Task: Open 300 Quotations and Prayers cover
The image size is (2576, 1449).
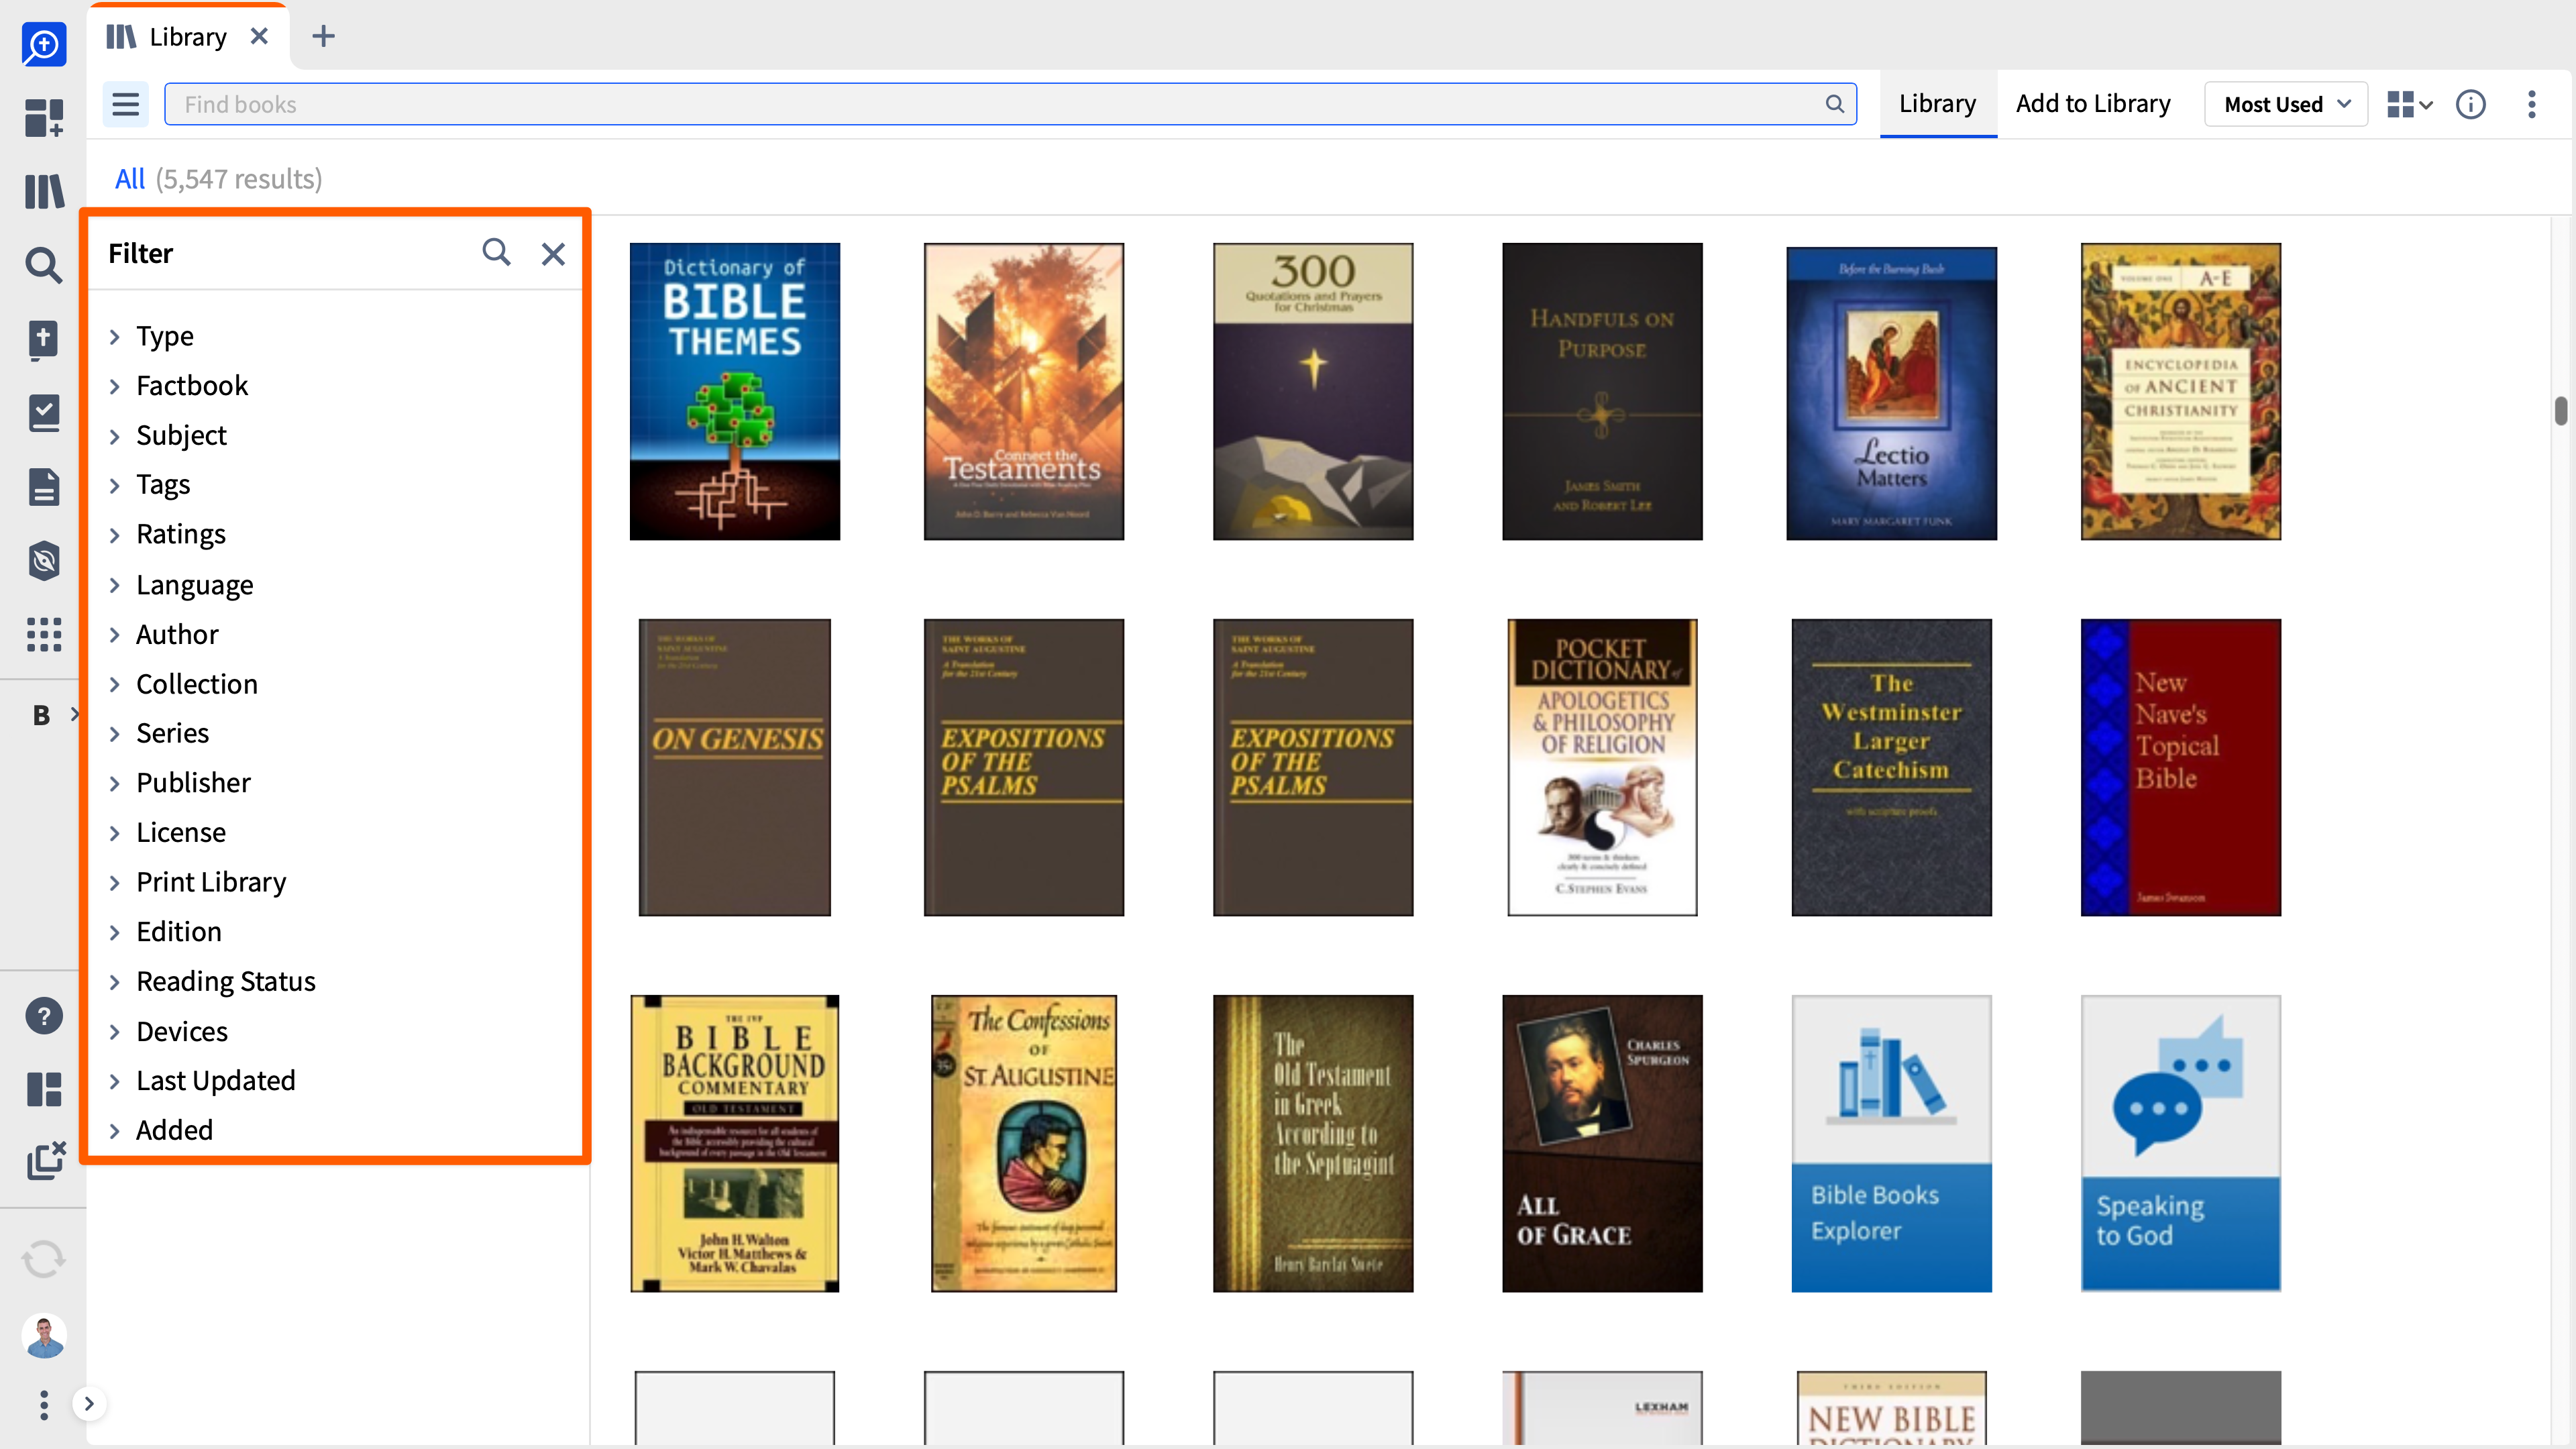Action: [x=1313, y=391]
